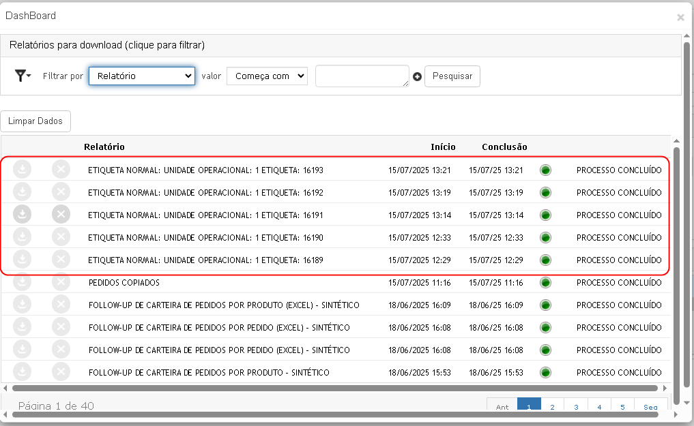This screenshot has width=694, height=426.
Task: Click the Página 1 de 40 label
Action: coord(56,406)
